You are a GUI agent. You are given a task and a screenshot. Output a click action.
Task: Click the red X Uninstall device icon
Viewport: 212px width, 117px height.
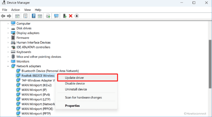coord(71,16)
